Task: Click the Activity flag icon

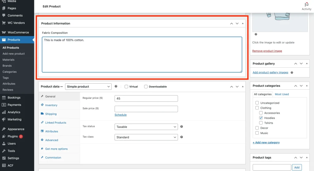Action: coord(306,4)
